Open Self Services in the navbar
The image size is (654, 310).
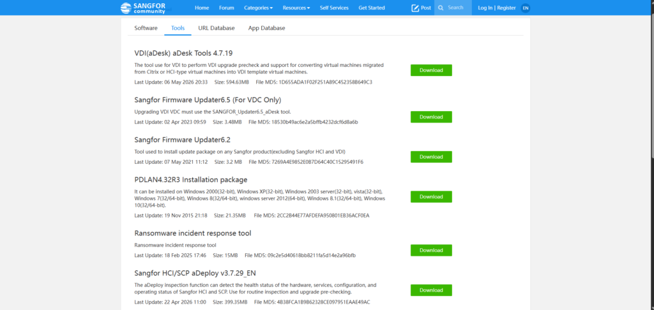[334, 8]
